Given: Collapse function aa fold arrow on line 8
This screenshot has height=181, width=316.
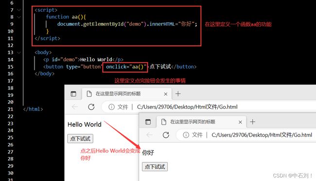Looking at the screenshot, I should (19, 17).
